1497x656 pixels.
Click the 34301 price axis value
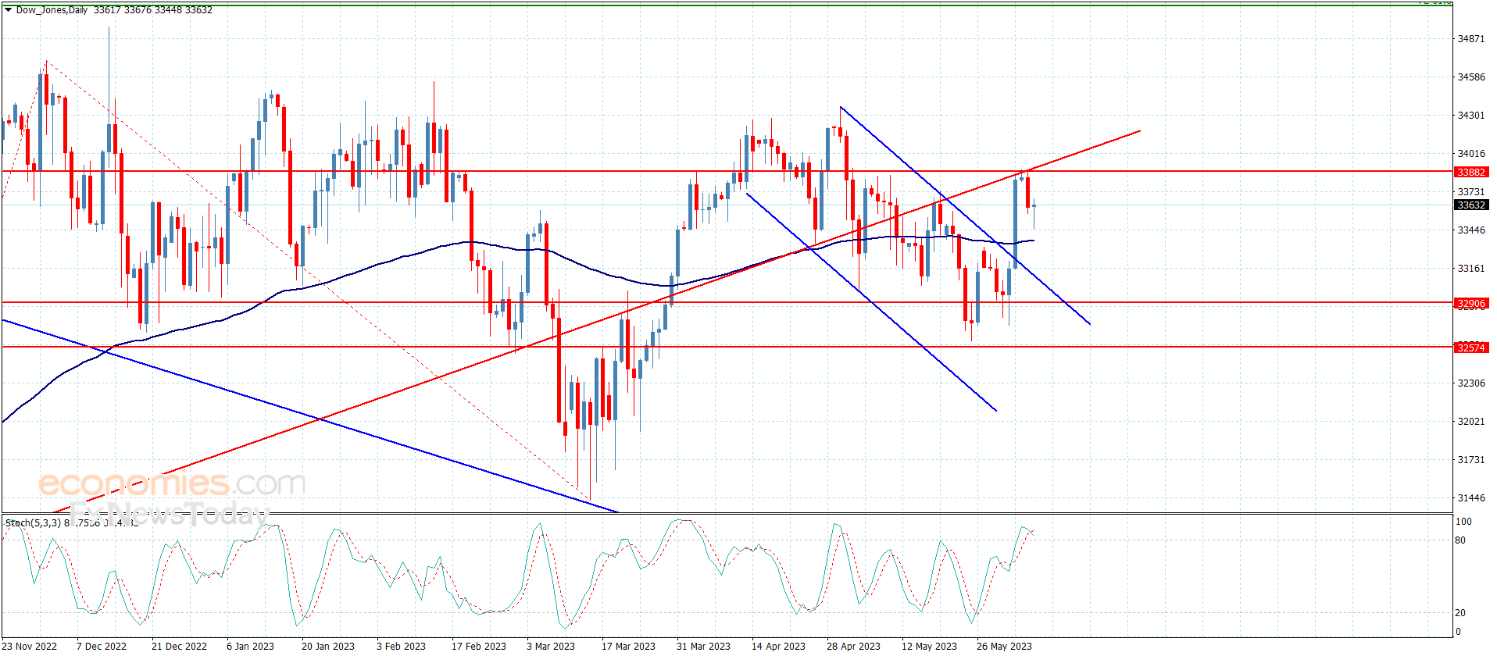coord(1471,116)
